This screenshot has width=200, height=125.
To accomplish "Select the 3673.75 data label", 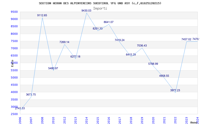I will point(31,95).
